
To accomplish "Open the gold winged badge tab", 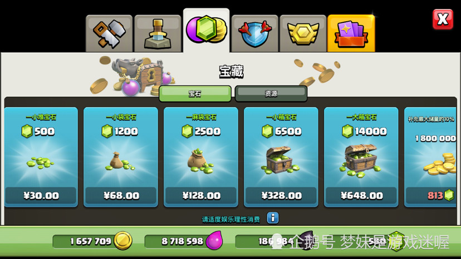I will (x=303, y=33).
